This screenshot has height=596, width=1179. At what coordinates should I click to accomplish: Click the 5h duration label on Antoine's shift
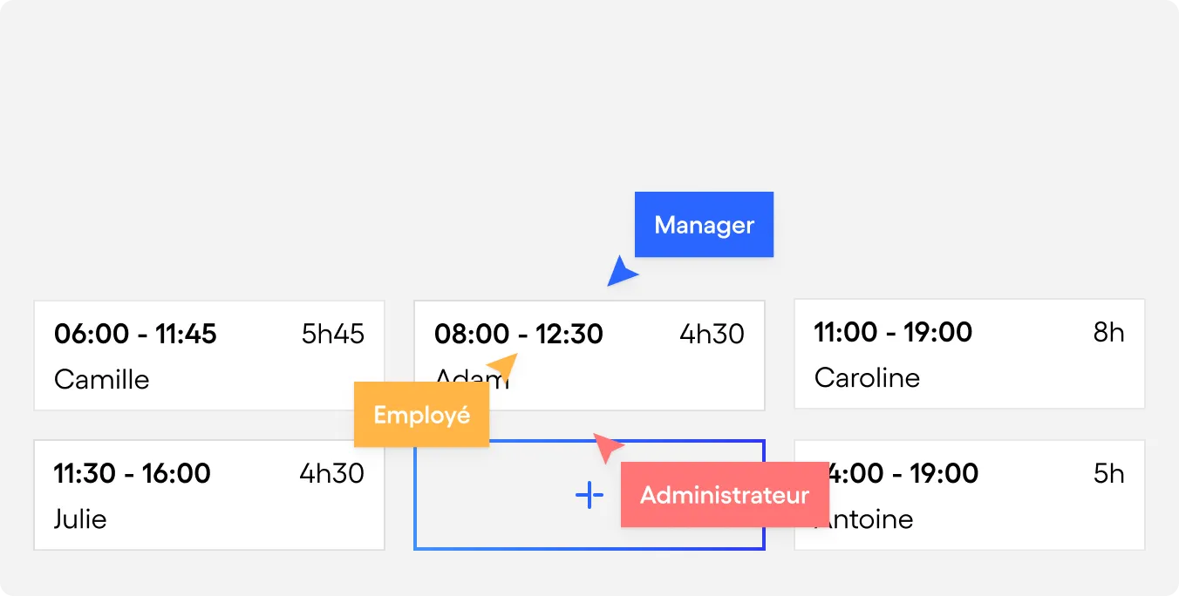coord(1109,473)
